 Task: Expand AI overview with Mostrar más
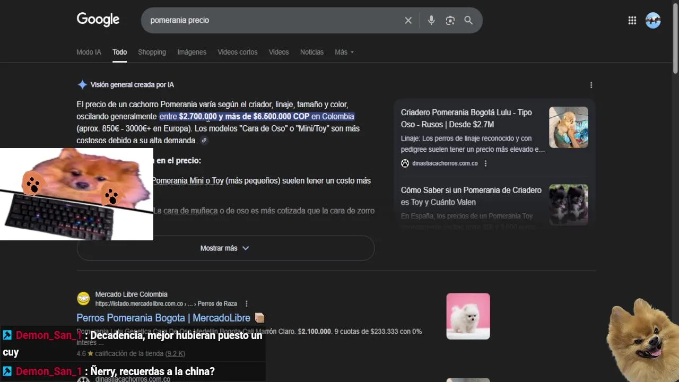[x=225, y=248]
